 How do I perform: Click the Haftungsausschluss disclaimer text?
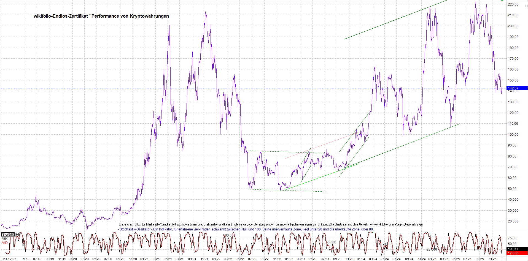[271, 225]
